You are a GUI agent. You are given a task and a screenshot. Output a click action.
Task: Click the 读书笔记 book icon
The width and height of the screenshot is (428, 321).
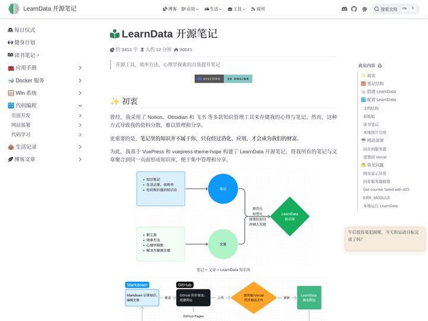(10, 55)
